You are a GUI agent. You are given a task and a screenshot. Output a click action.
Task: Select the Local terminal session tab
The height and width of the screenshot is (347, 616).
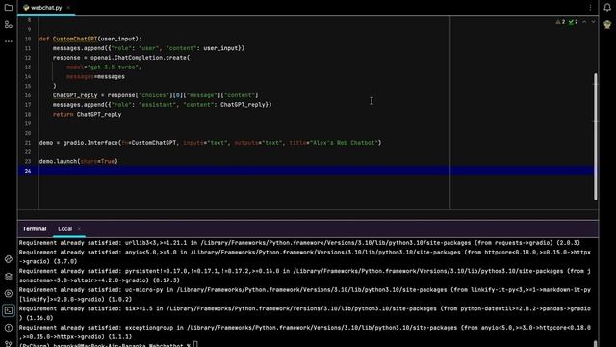[65, 229]
